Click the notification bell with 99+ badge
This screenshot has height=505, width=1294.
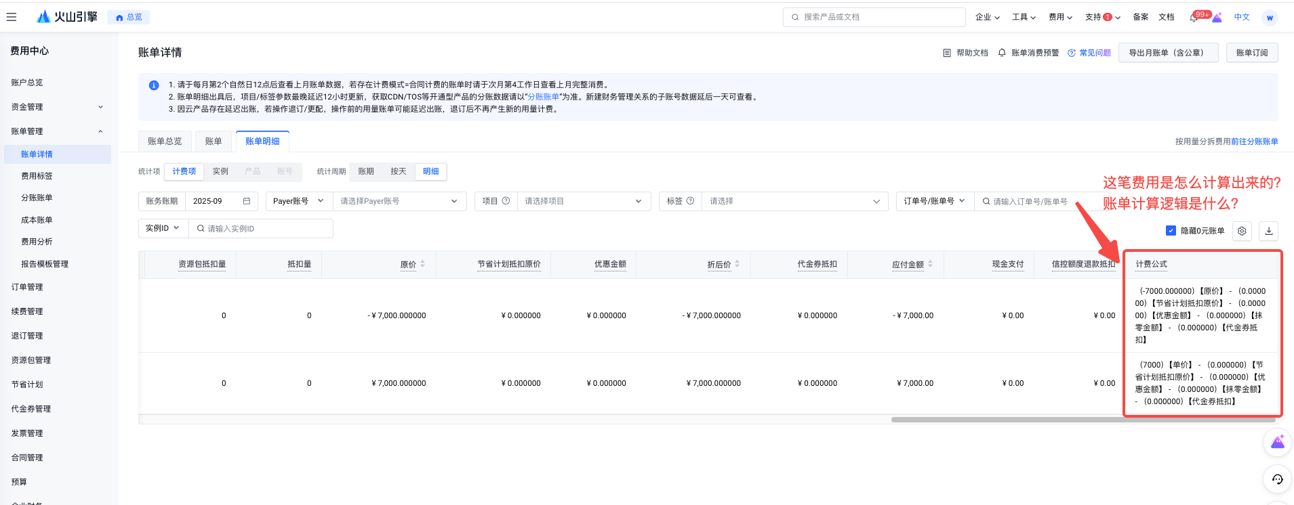[1194, 18]
